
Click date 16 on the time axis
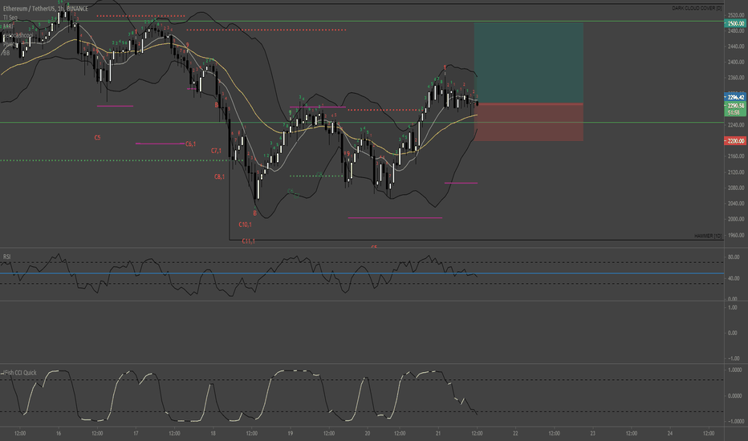[x=59, y=433]
